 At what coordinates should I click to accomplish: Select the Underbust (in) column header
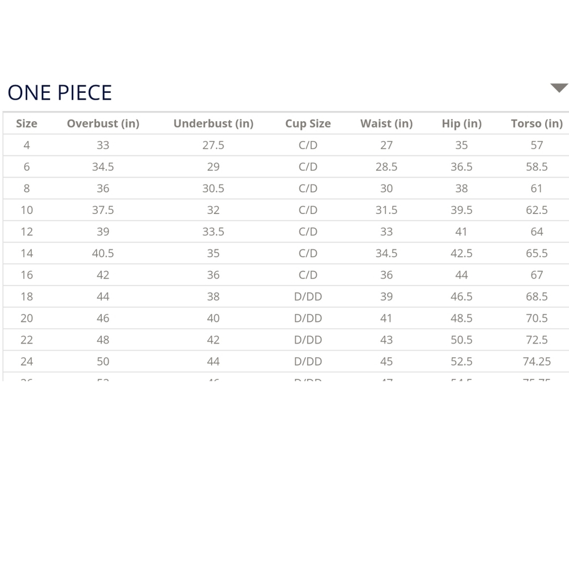click(213, 123)
